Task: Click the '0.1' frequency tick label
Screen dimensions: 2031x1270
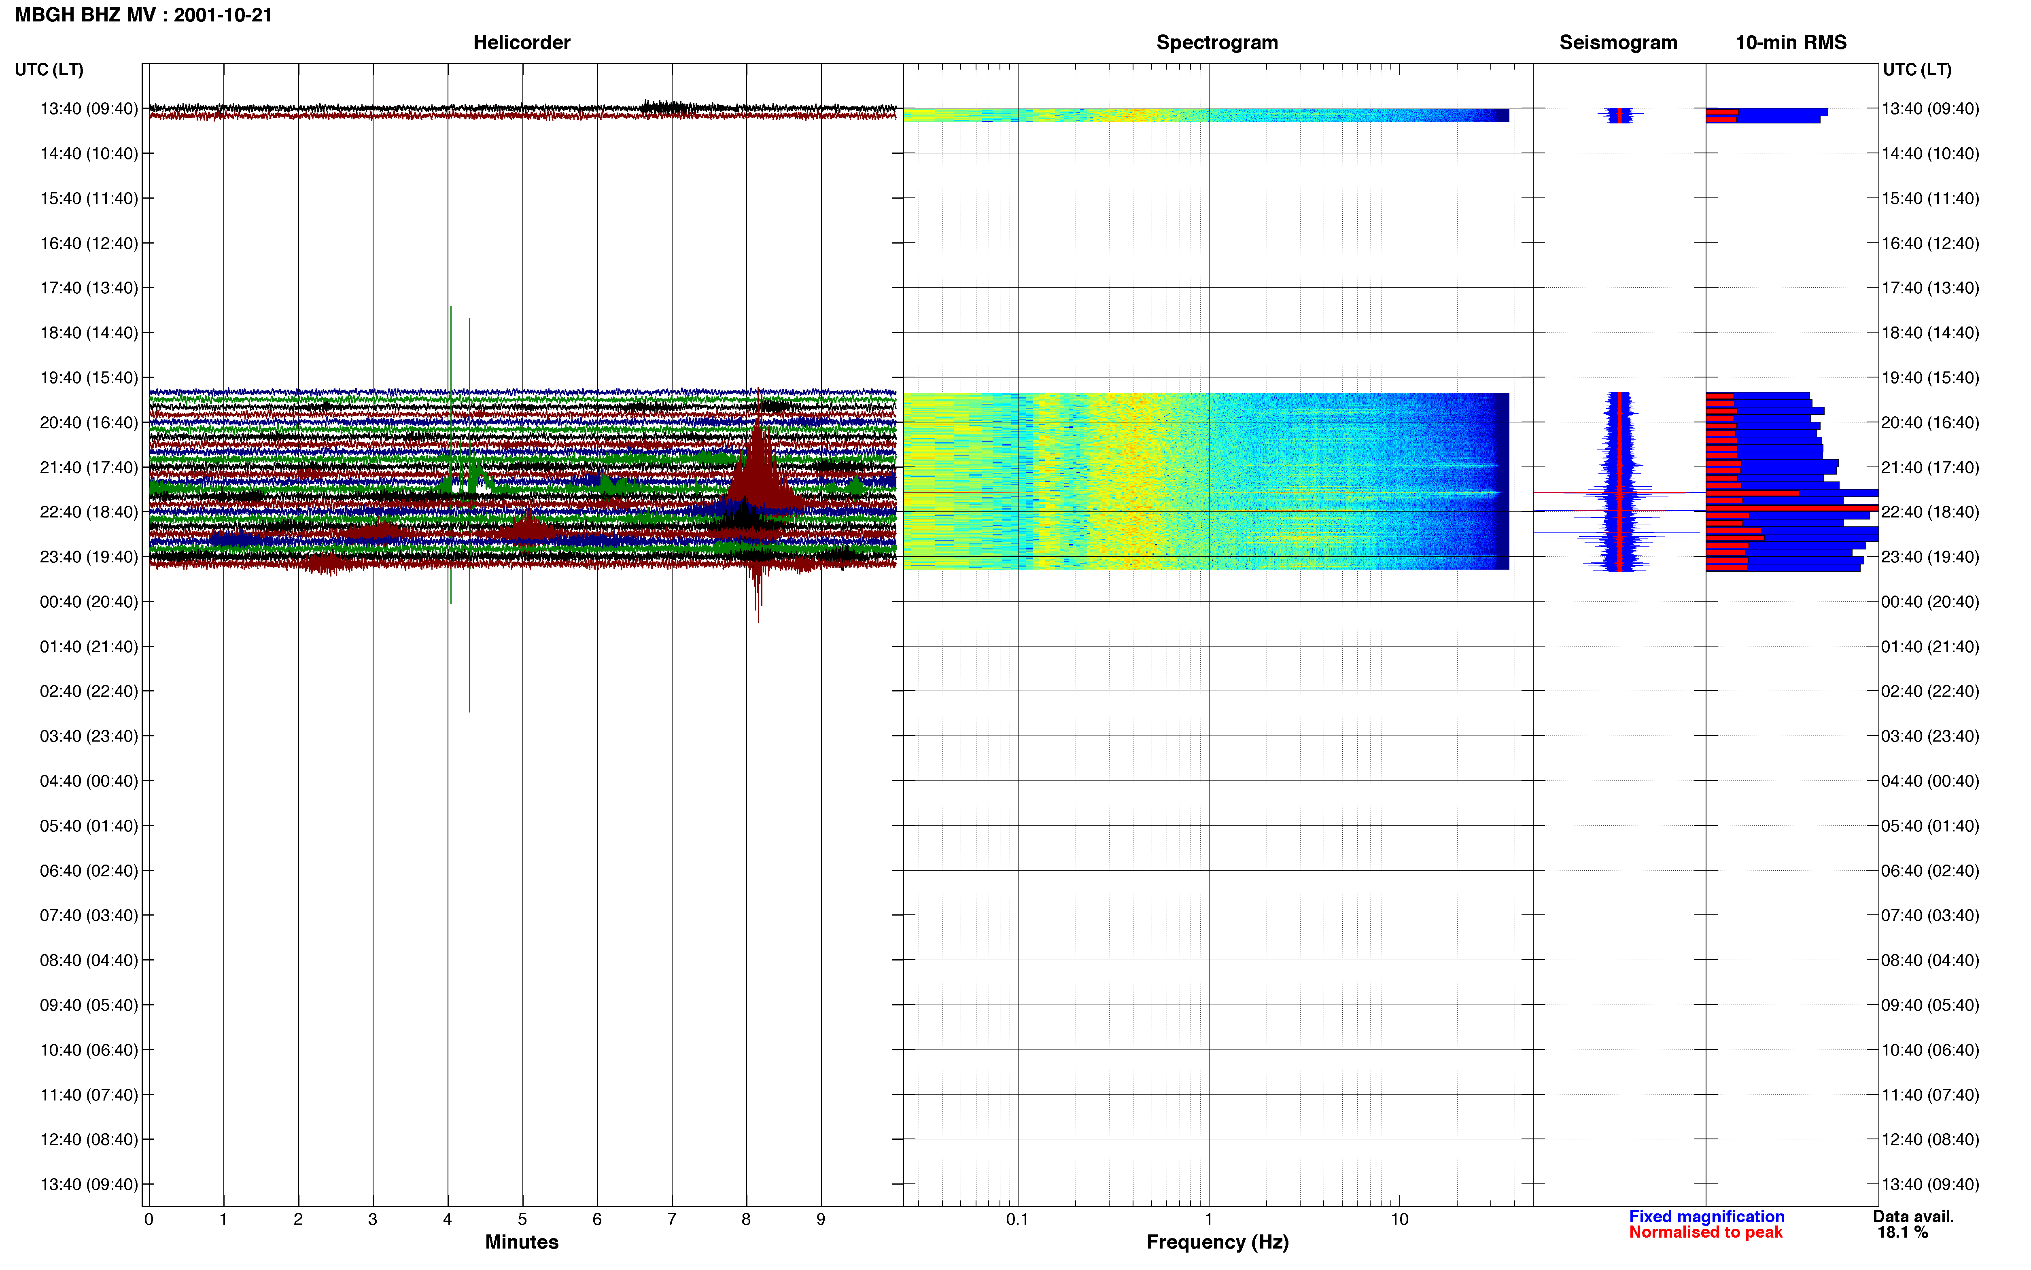Action: pyautogui.click(x=1017, y=1219)
